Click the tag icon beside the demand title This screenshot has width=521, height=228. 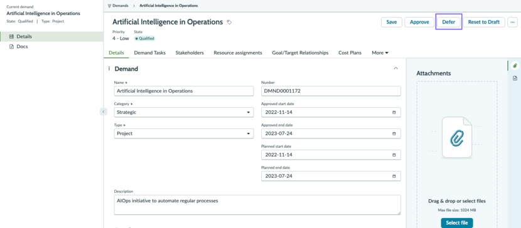229,22
